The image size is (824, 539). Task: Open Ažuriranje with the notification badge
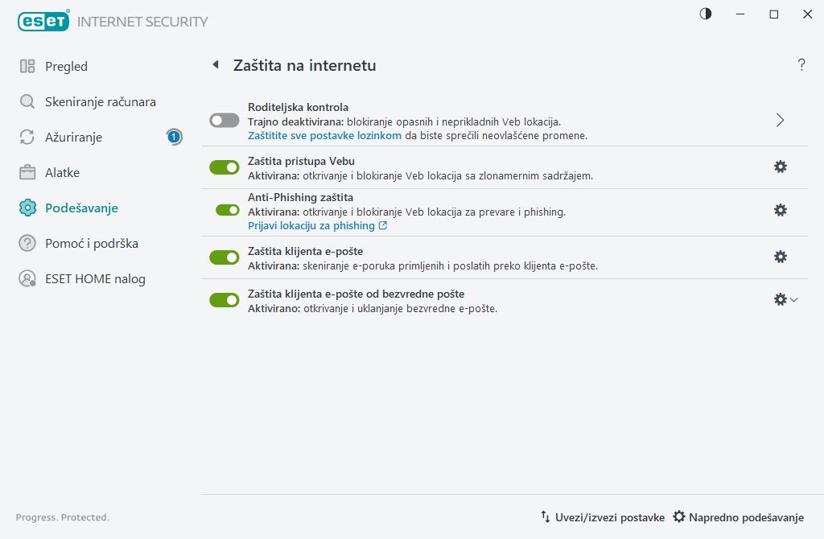point(76,137)
